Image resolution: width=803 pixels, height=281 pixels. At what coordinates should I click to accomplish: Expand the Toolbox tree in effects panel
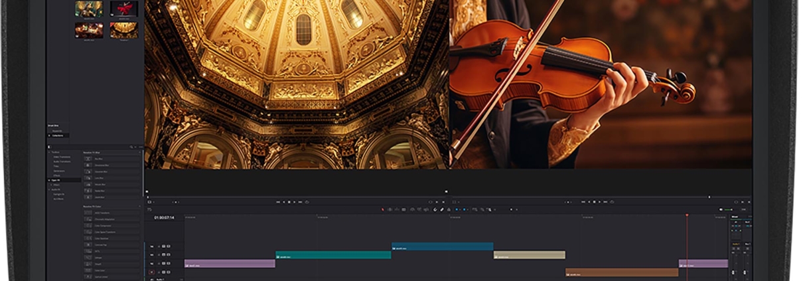tap(48, 152)
